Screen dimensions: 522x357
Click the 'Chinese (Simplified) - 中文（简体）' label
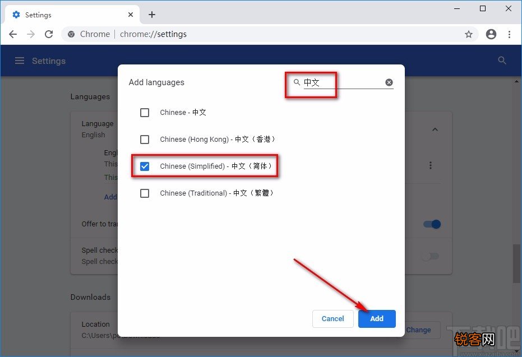click(x=216, y=166)
